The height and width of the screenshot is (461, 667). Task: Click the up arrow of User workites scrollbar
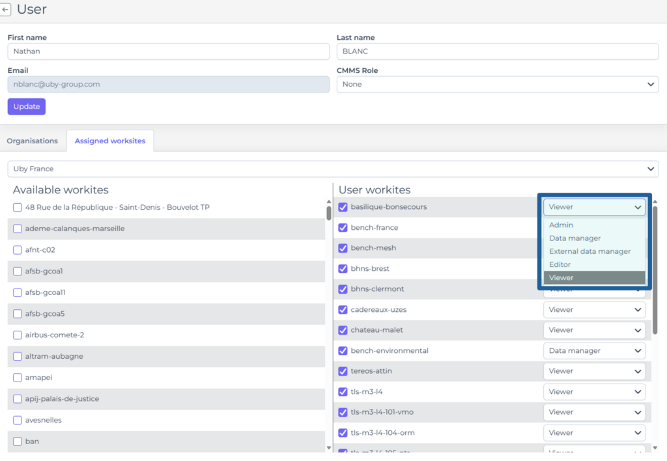[x=655, y=201]
